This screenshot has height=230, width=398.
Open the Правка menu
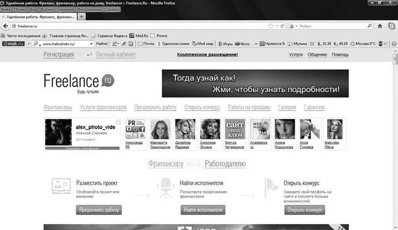pyautogui.click(x=20, y=10)
